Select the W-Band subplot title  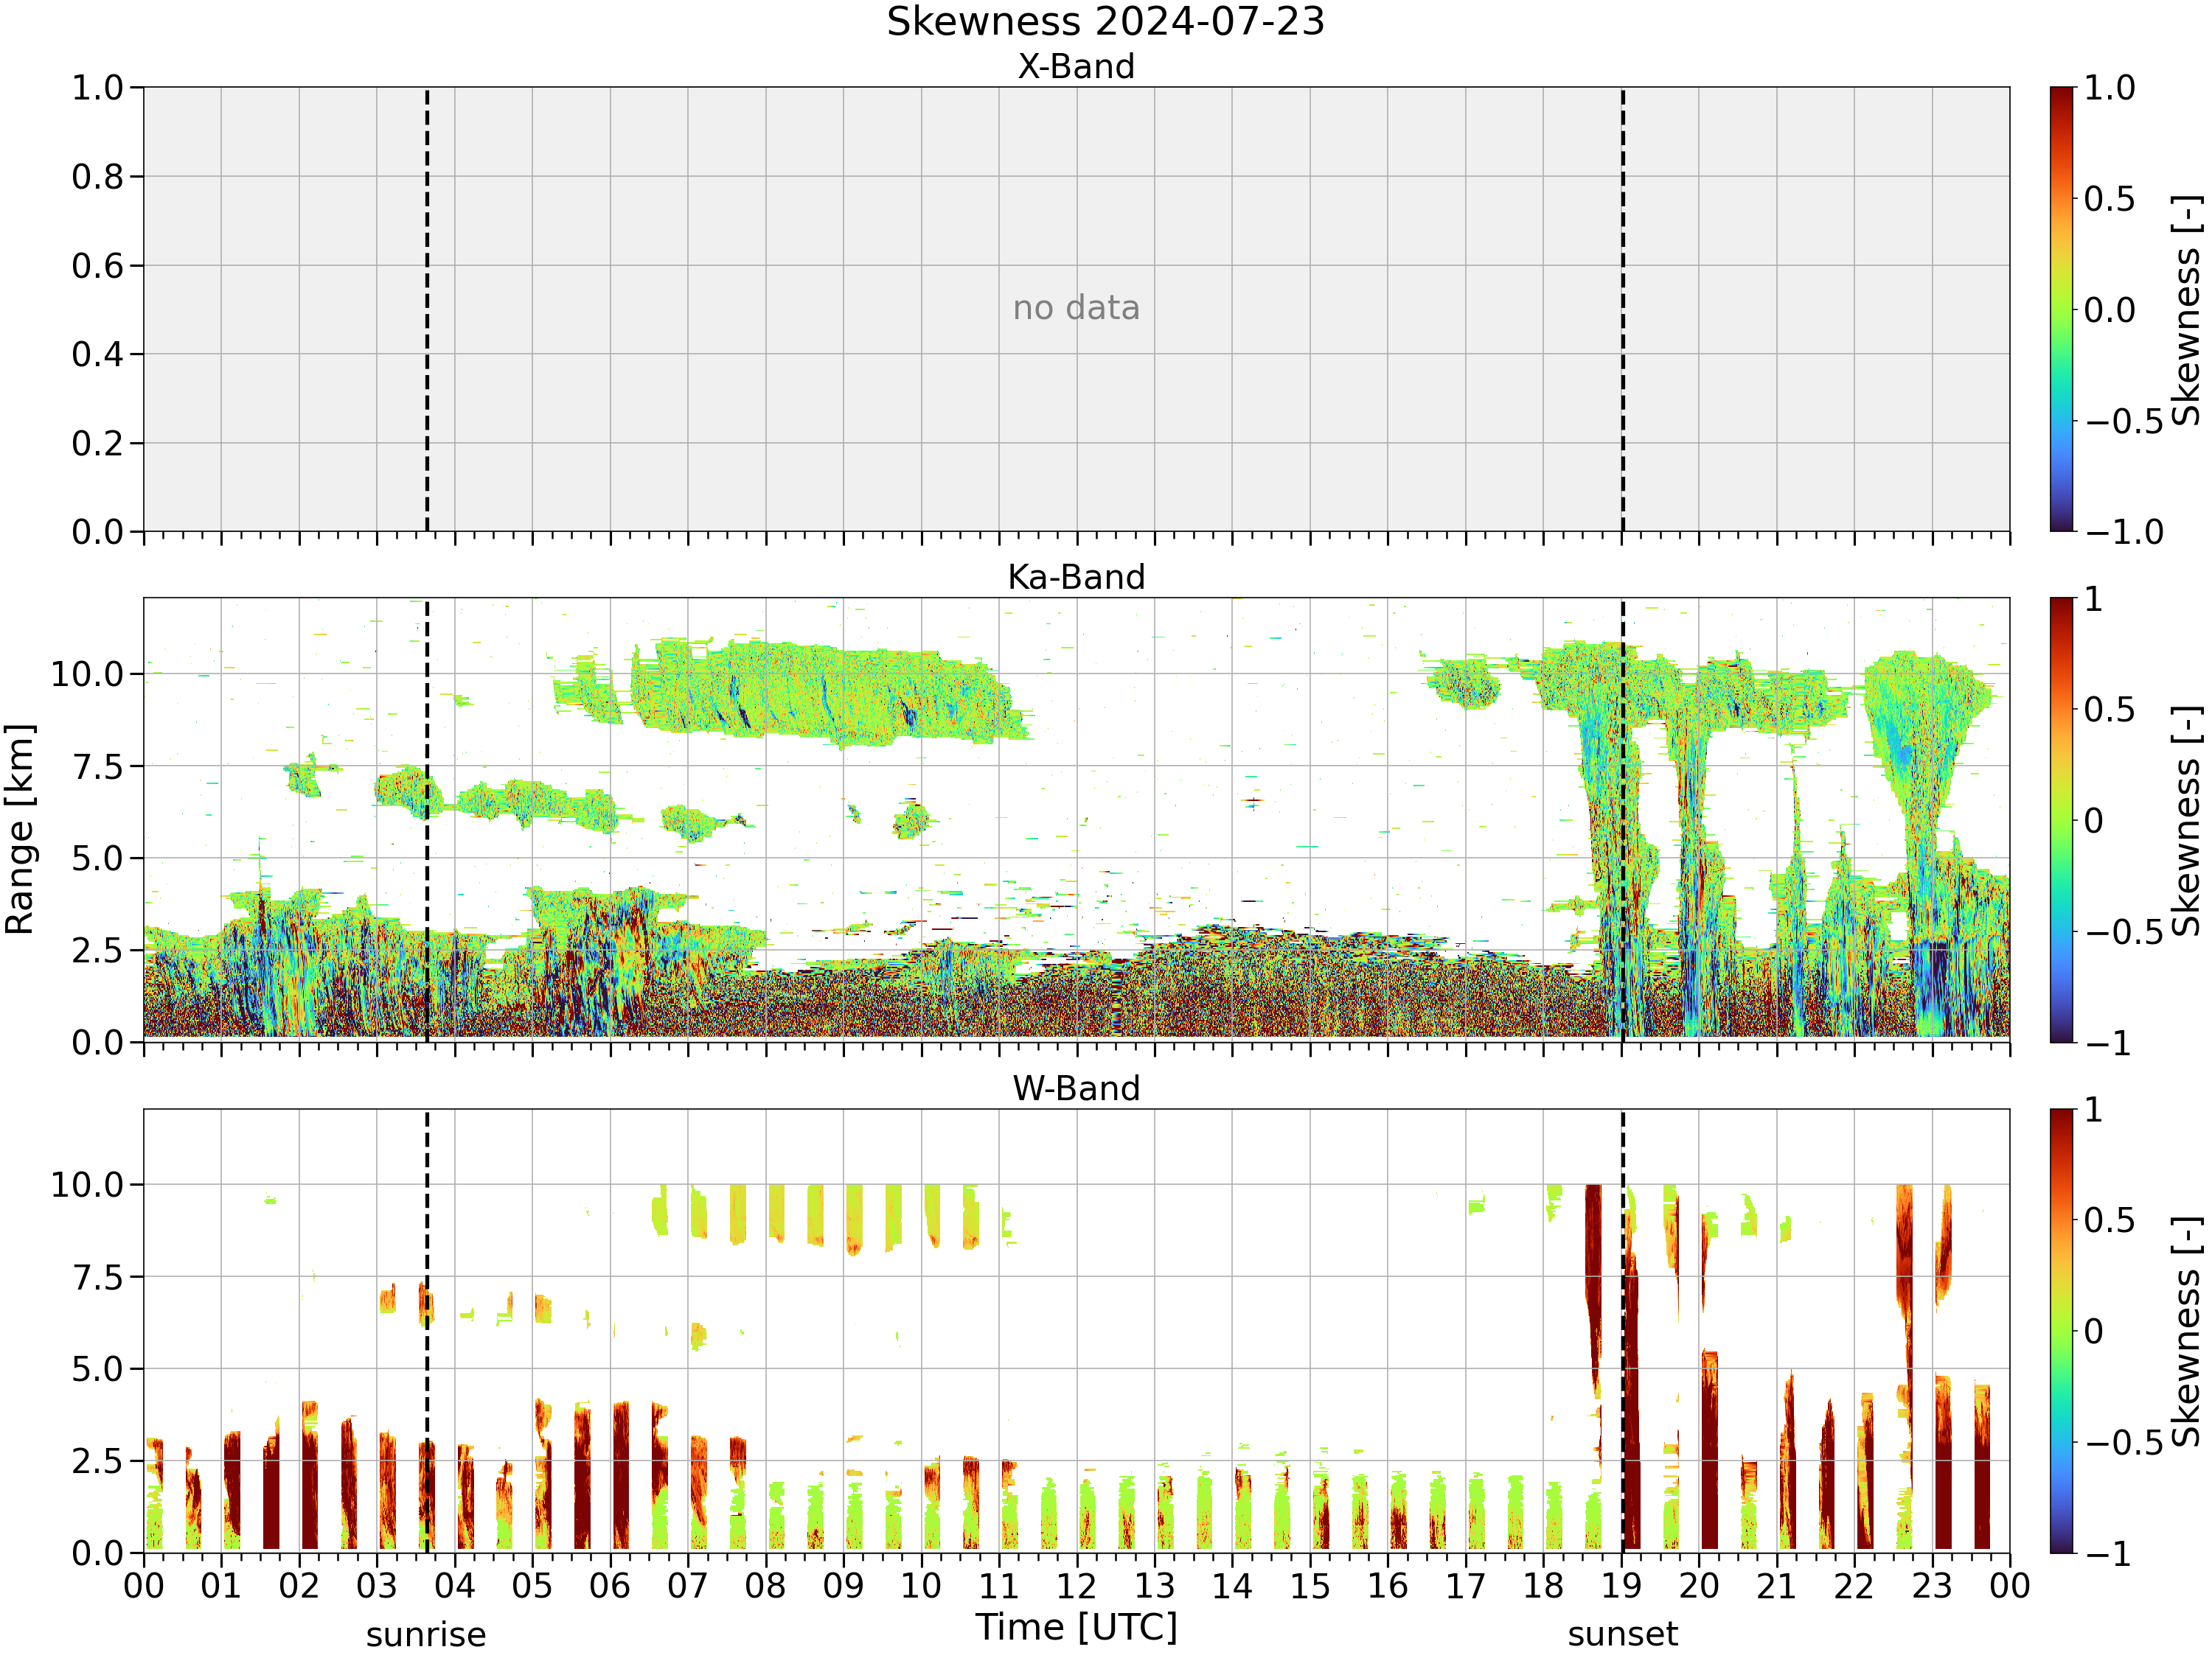pos(1076,1088)
